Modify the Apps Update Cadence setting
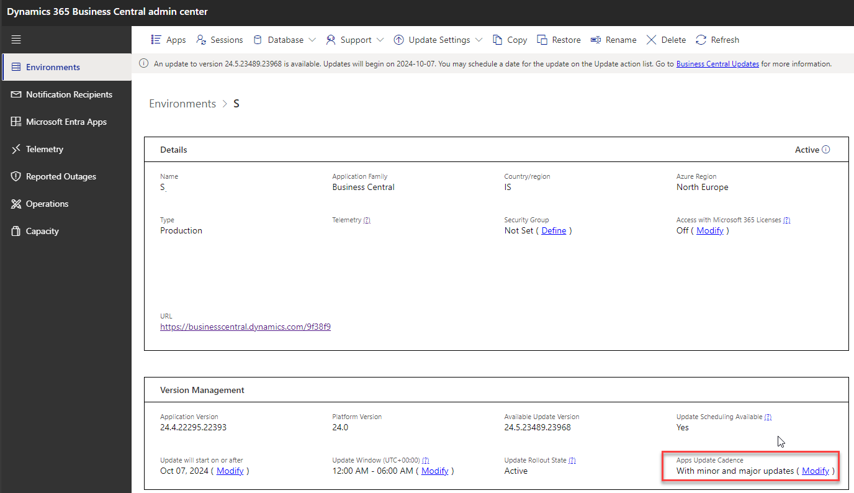 [815, 471]
